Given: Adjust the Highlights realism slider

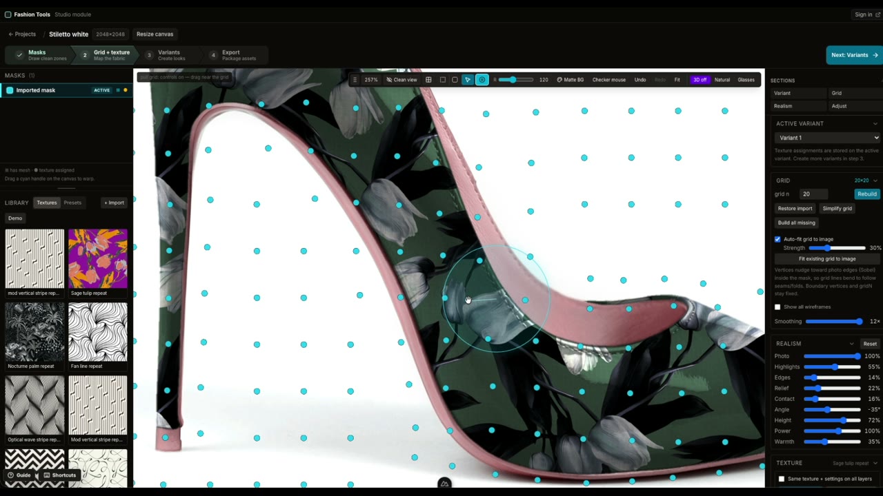Looking at the screenshot, I should pyautogui.click(x=832, y=367).
